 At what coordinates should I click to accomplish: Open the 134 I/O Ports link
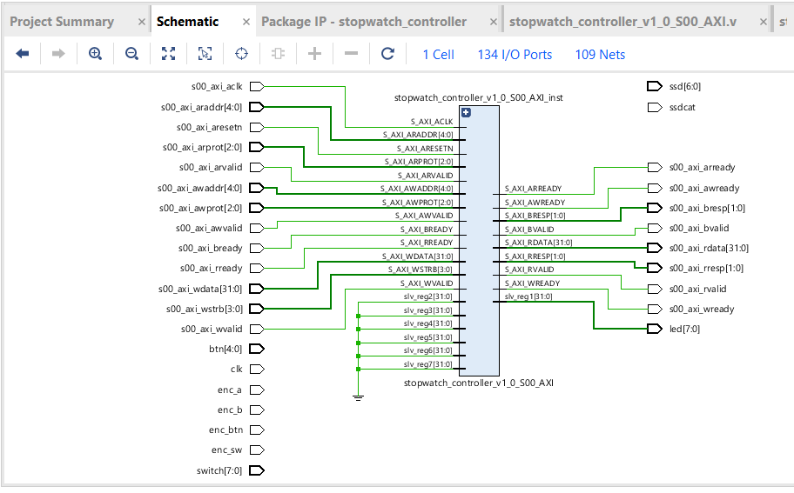pos(514,54)
